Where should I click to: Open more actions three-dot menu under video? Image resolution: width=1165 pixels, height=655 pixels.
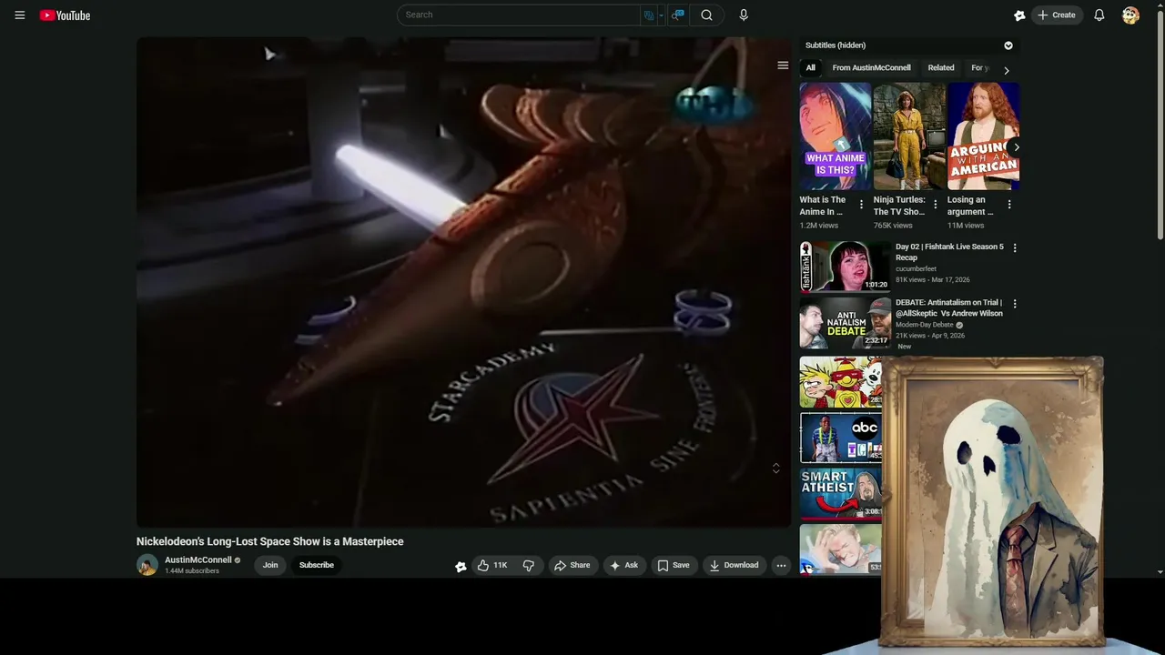click(x=781, y=565)
